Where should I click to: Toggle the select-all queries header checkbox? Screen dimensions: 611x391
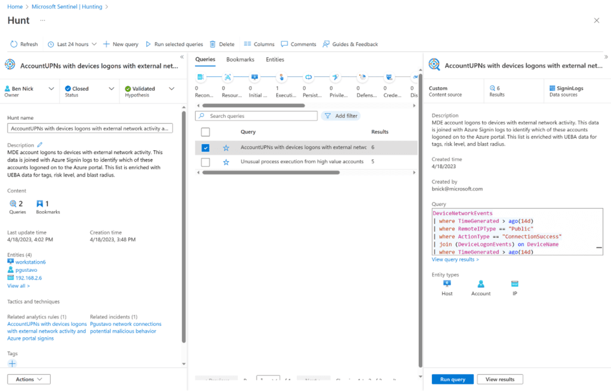[206, 132]
